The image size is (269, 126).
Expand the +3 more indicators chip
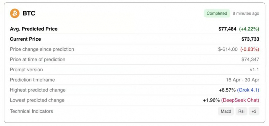coord(254,111)
